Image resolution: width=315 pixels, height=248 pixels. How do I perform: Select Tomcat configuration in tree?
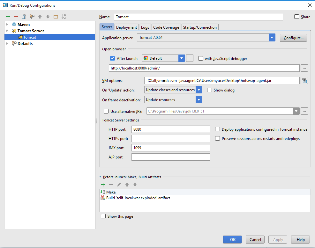pos(50,37)
